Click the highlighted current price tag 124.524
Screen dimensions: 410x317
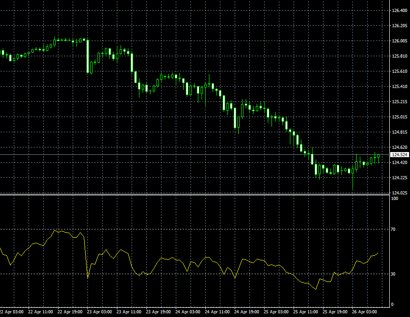tap(399, 155)
